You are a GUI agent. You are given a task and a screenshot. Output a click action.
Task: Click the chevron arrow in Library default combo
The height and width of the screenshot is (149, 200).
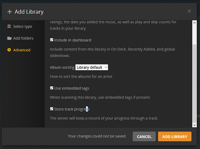coord(106,67)
